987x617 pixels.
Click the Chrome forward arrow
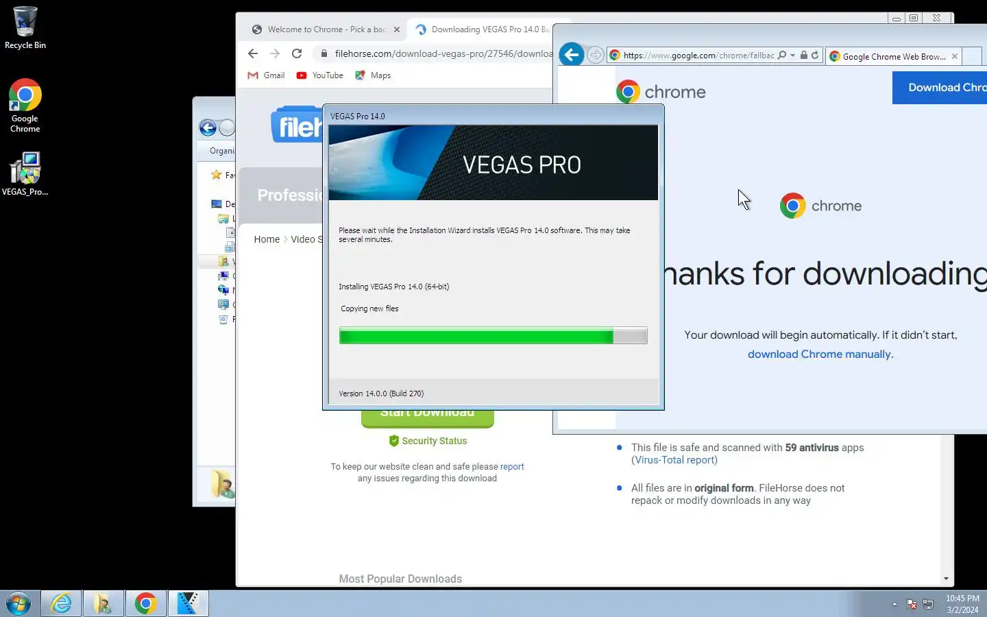(x=275, y=53)
